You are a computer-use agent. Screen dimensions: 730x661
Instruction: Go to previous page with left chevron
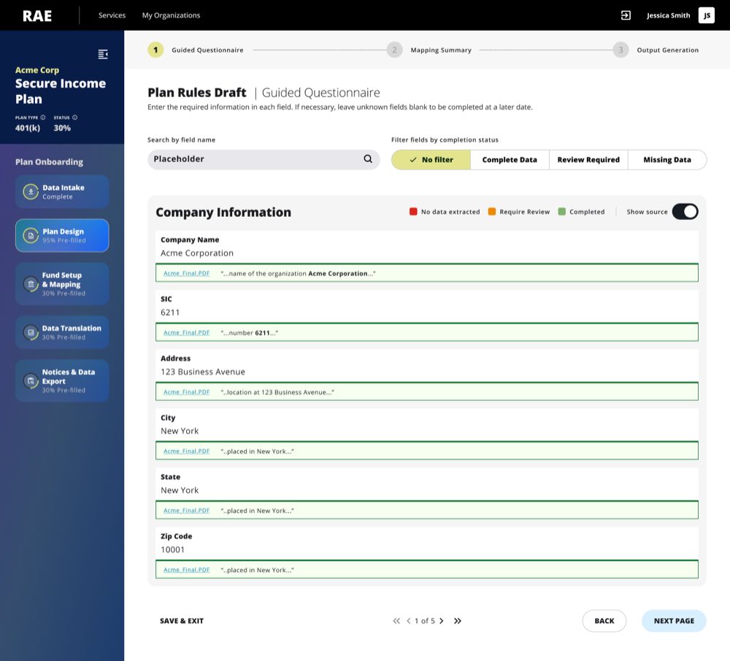(409, 621)
